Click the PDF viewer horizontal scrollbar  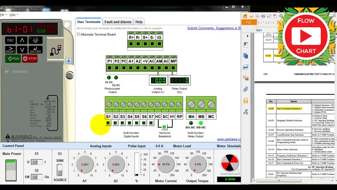coord(279,181)
